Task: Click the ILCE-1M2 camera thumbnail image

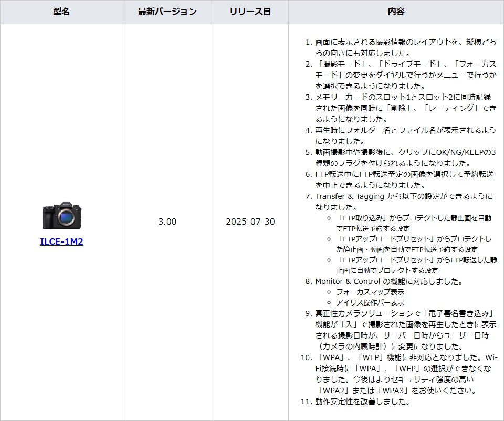Action: [x=62, y=215]
